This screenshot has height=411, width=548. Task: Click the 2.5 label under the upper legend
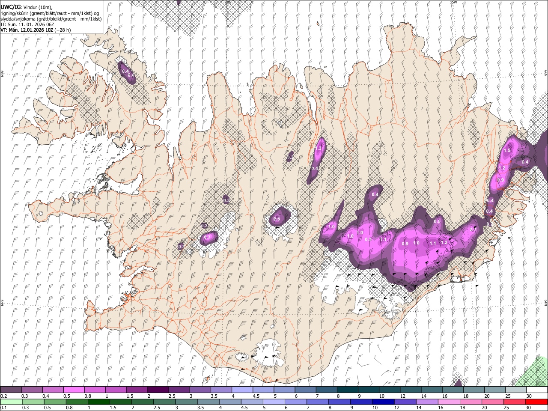[x=172, y=396]
